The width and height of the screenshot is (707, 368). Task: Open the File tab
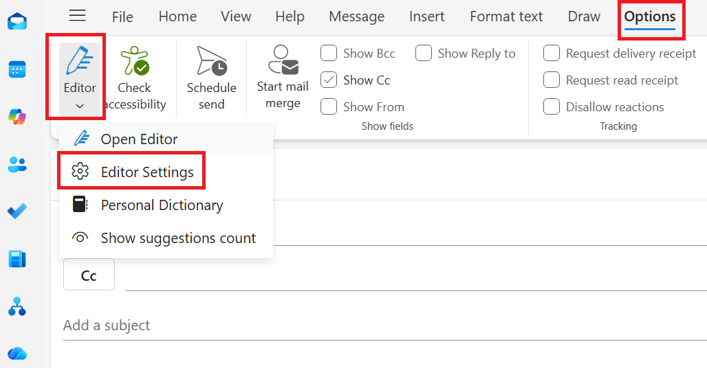(122, 16)
